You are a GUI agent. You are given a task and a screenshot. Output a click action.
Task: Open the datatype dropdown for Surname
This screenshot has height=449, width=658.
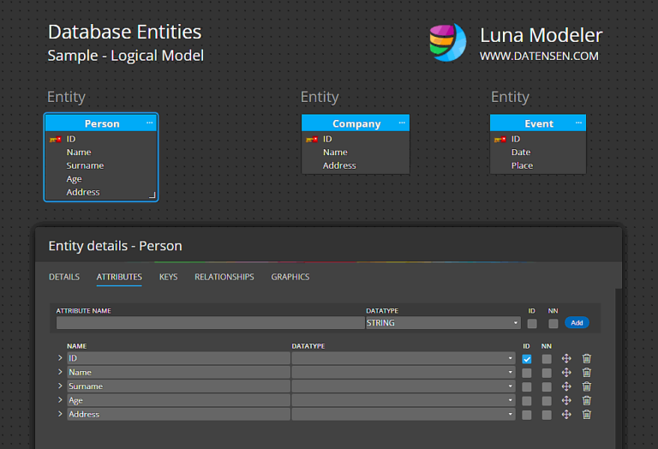[403, 386]
